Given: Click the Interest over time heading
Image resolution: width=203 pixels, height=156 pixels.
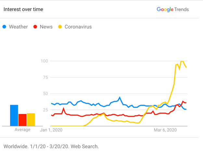Looking at the screenshot, I should click(x=23, y=9).
